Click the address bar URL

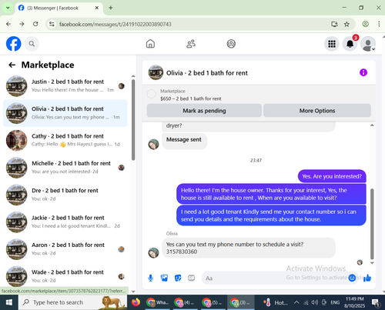tap(115, 24)
